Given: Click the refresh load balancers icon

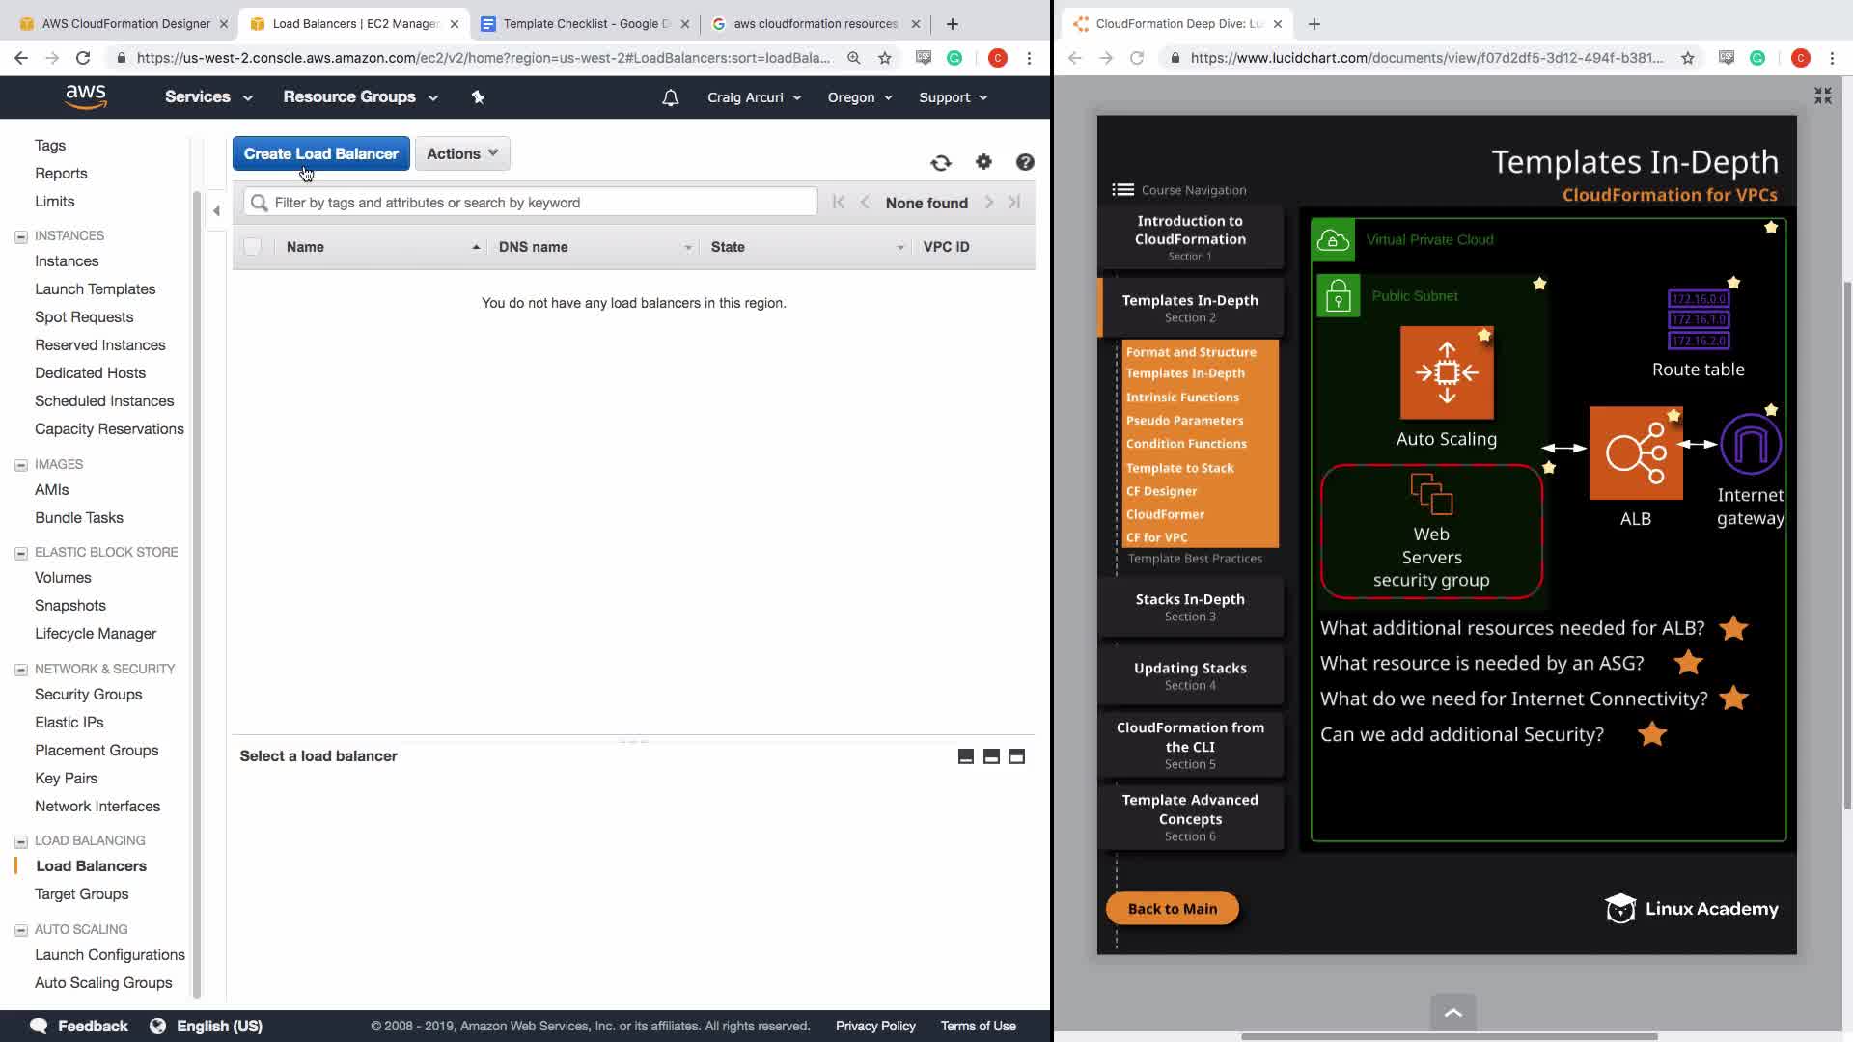Looking at the screenshot, I should click(x=941, y=163).
